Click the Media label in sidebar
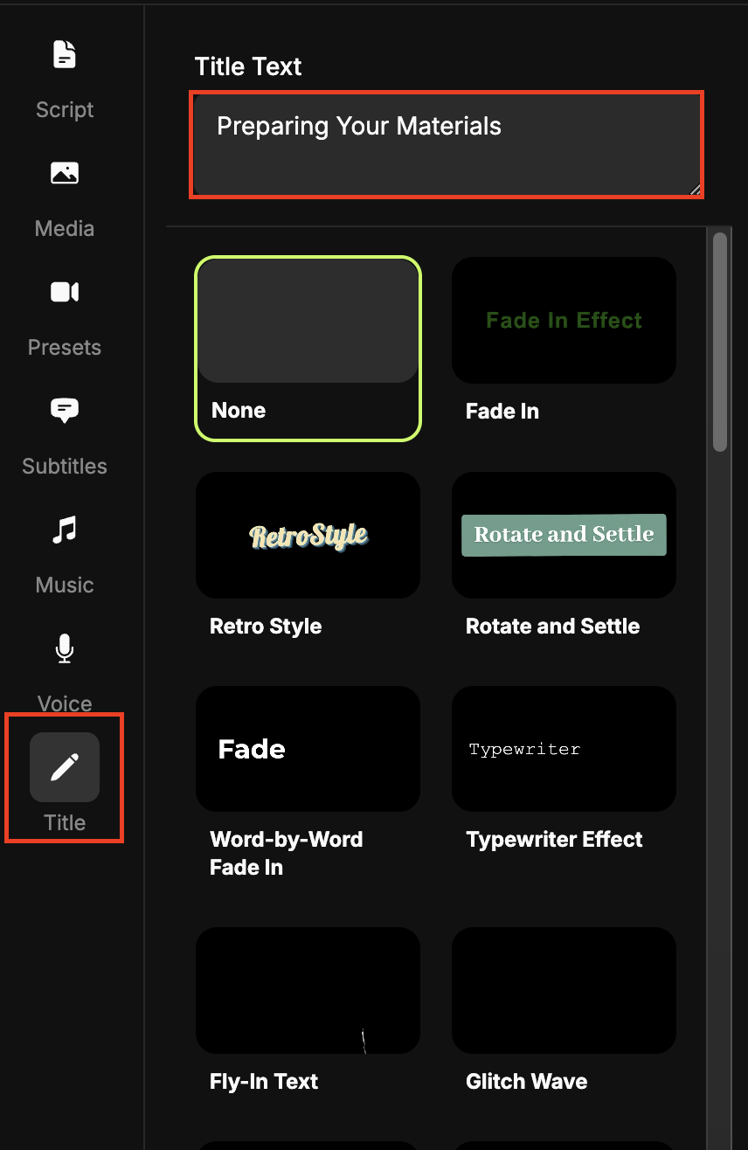This screenshot has height=1150, width=748. pos(65,229)
